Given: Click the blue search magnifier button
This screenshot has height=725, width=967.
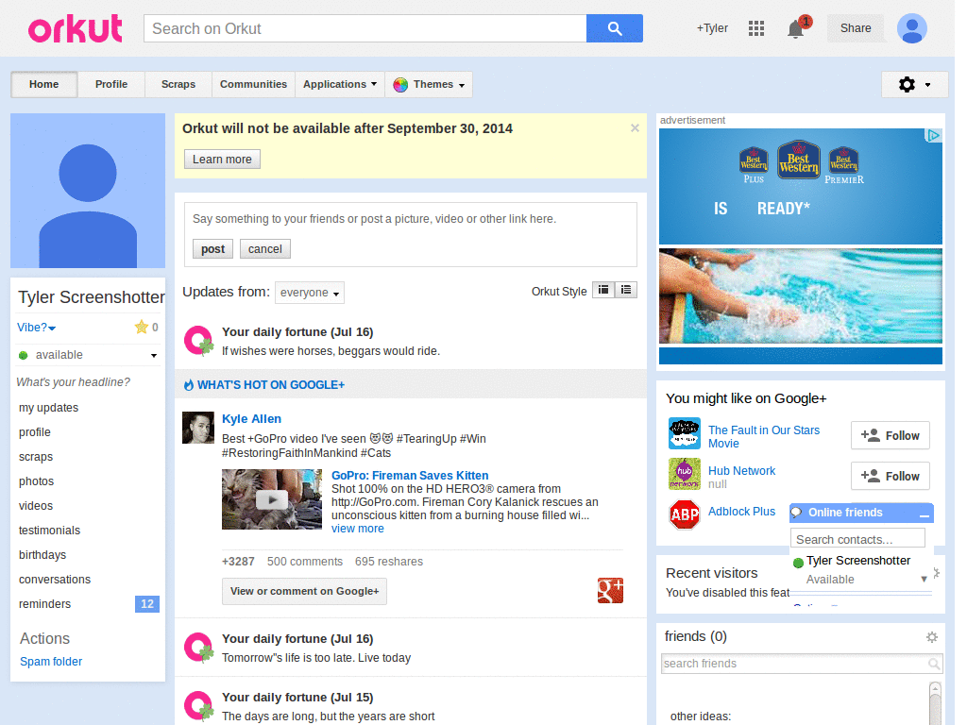Looking at the screenshot, I should (x=614, y=28).
